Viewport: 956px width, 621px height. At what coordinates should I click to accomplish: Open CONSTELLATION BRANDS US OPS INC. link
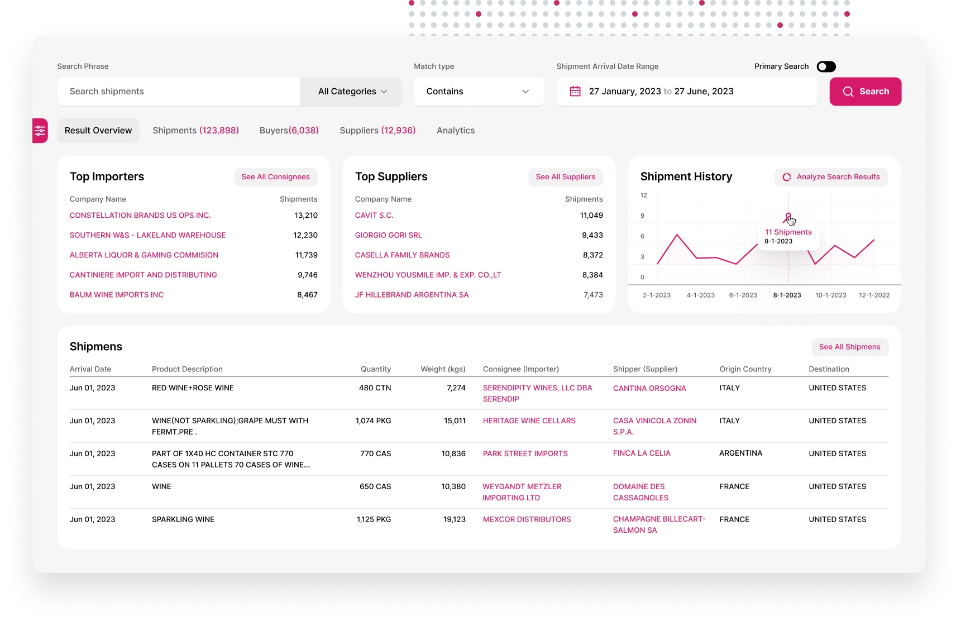coord(140,216)
